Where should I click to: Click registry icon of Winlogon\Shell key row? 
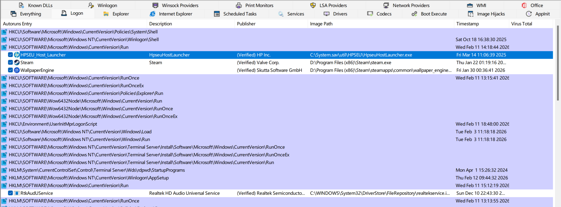4,40
